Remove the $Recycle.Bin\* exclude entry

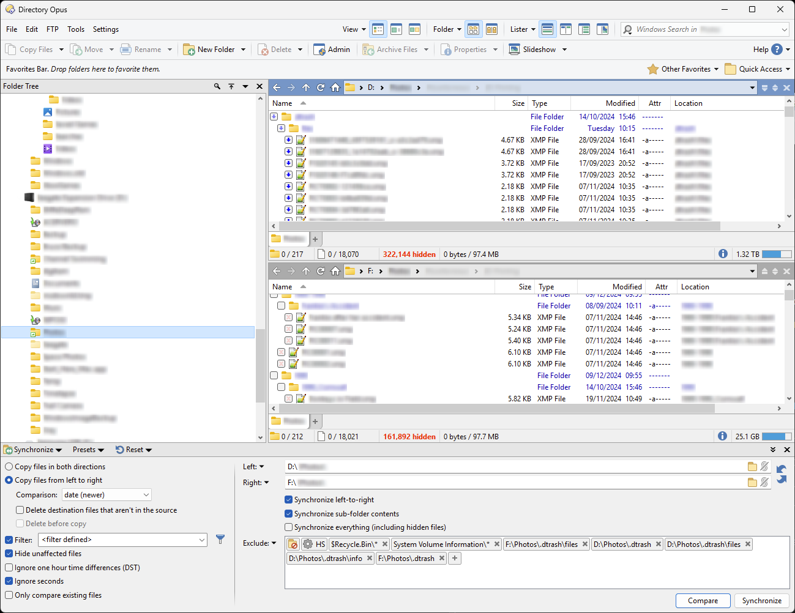pos(385,544)
